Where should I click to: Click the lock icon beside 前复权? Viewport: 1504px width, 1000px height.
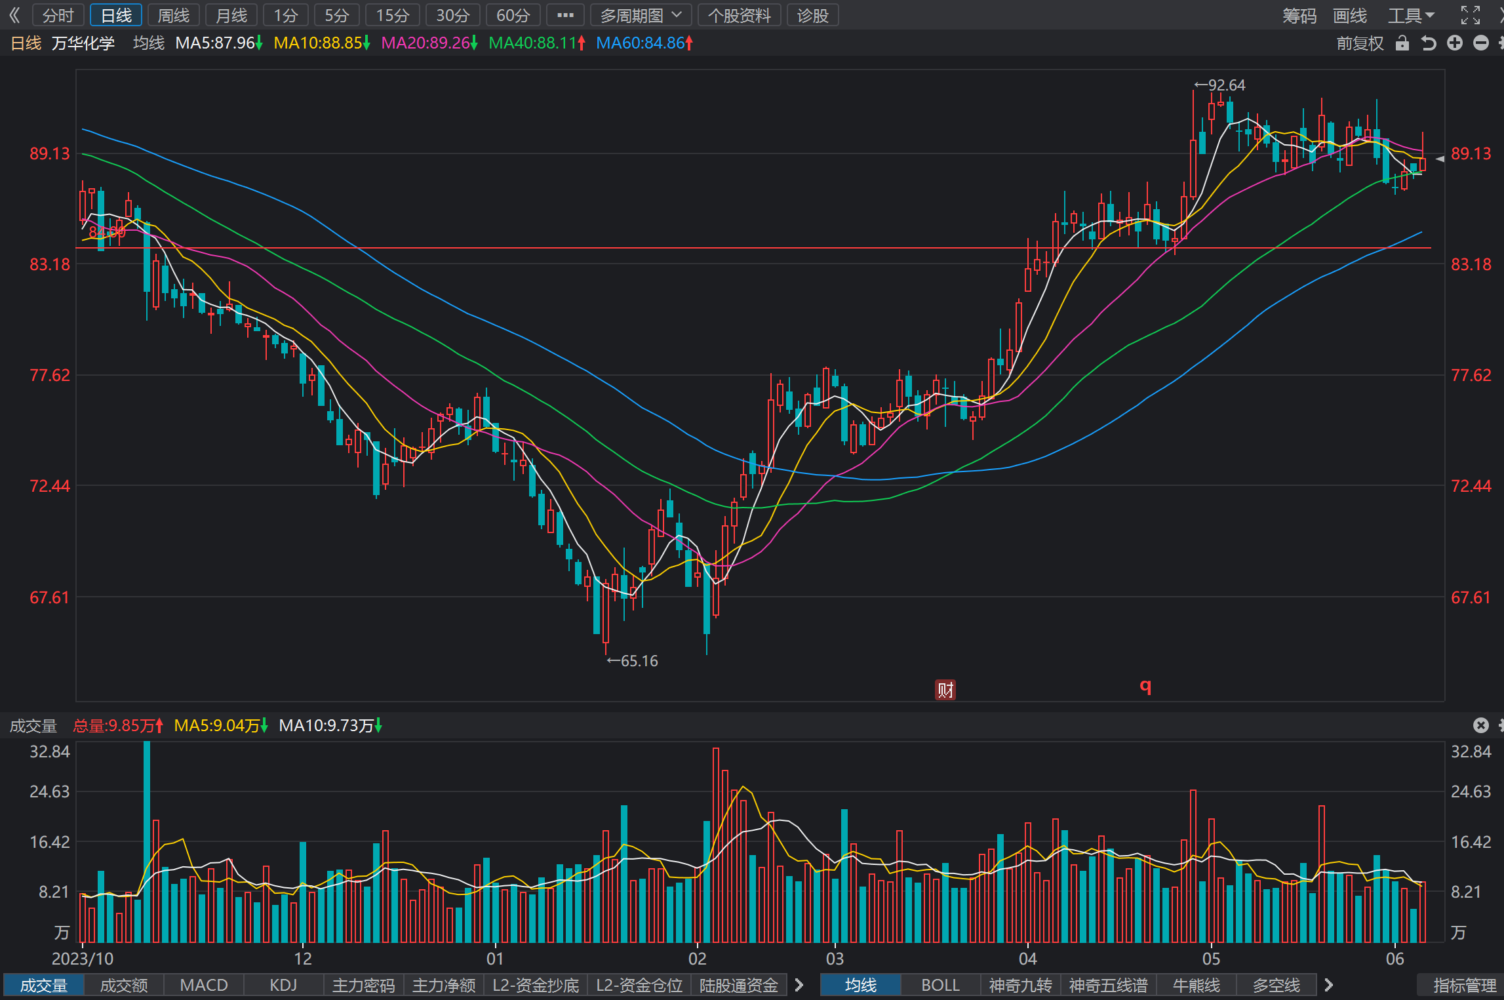click(x=1402, y=43)
